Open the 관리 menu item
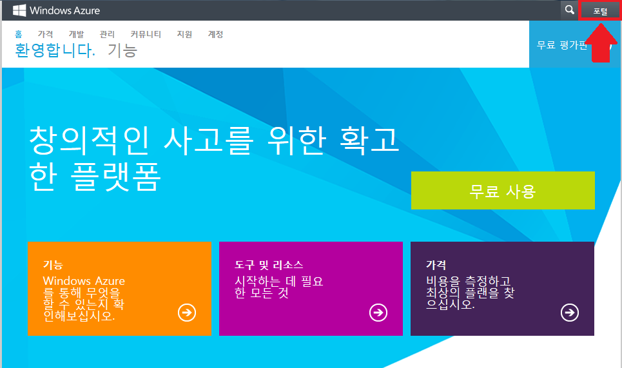The image size is (622, 368). (x=107, y=35)
